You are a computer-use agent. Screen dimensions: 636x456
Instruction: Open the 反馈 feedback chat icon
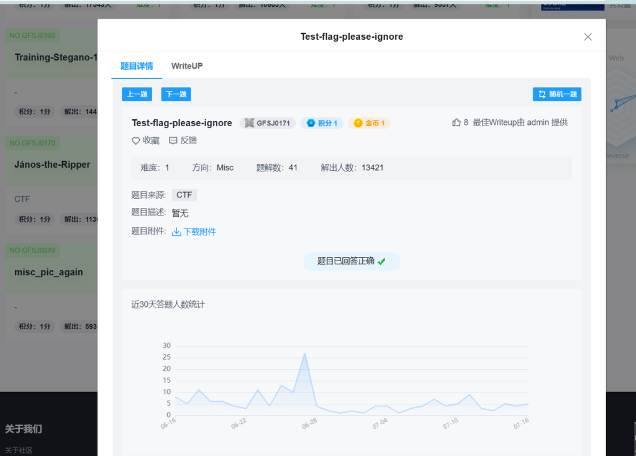(173, 141)
